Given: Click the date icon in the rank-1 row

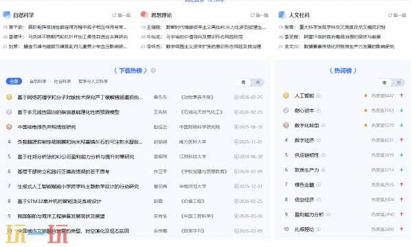Looking at the screenshot, I should (x=236, y=97).
